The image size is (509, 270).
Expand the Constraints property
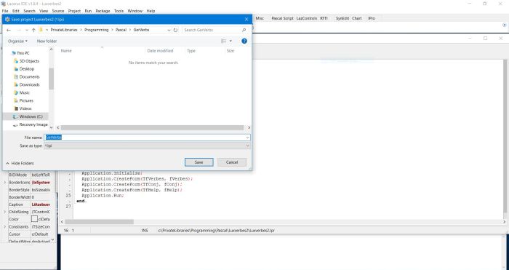pyautogui.click(x=5, y=226)
